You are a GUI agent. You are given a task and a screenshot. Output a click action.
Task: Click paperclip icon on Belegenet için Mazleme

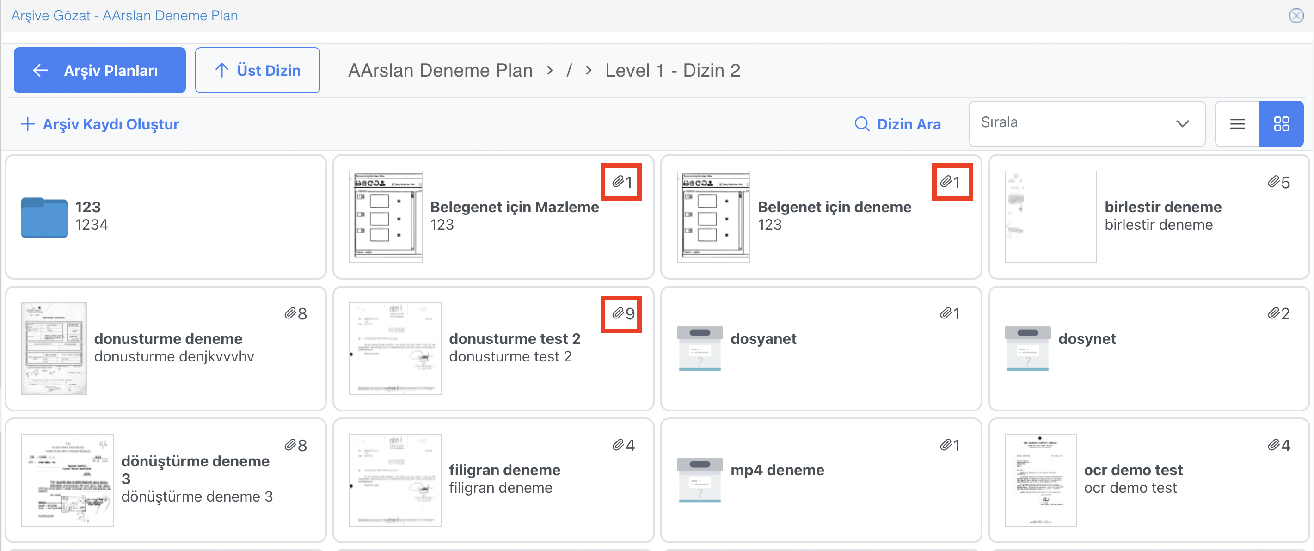pyautogui.click(x=618, y=182)
